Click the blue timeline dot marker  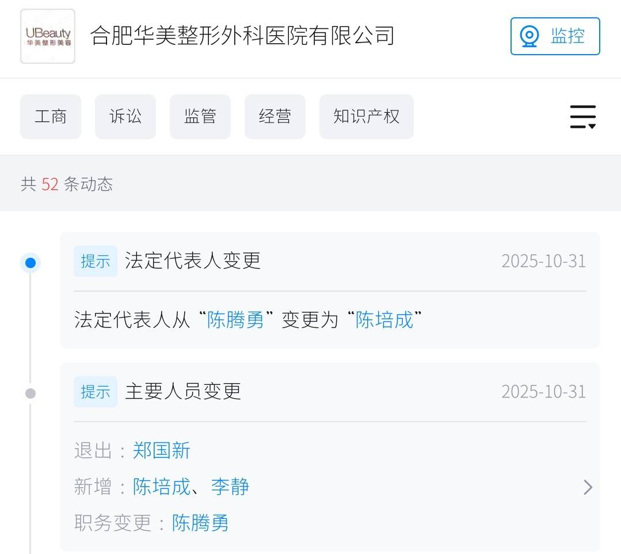pyautogui.click(x=31, y=263)
